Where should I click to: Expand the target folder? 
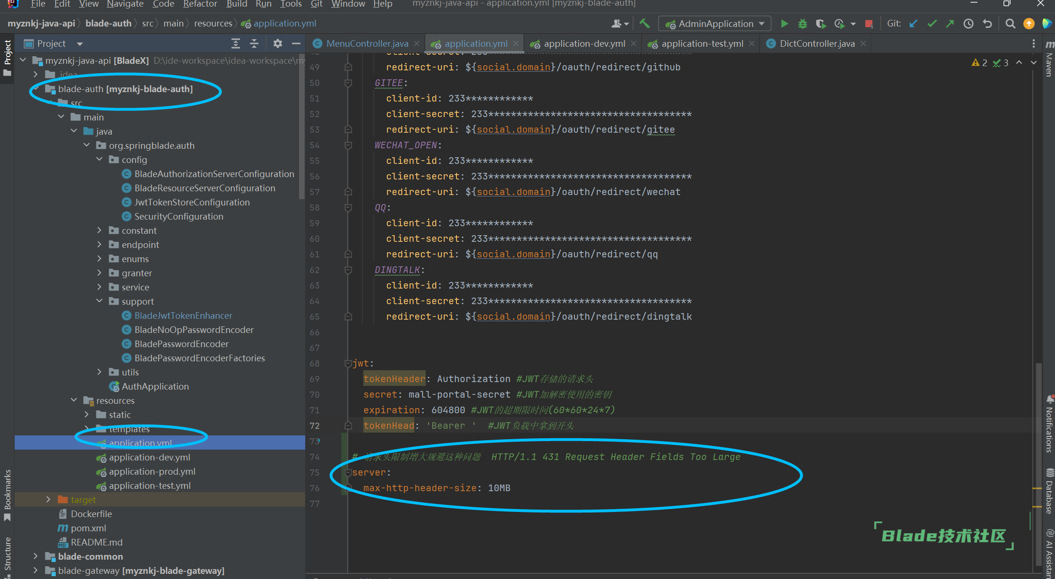[48, 499]
